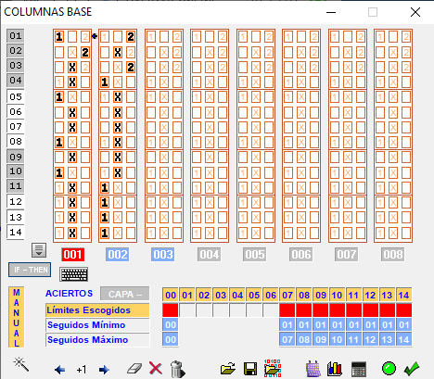Select column tab 006
Viewport: 434px width, 379px height.
301,255
